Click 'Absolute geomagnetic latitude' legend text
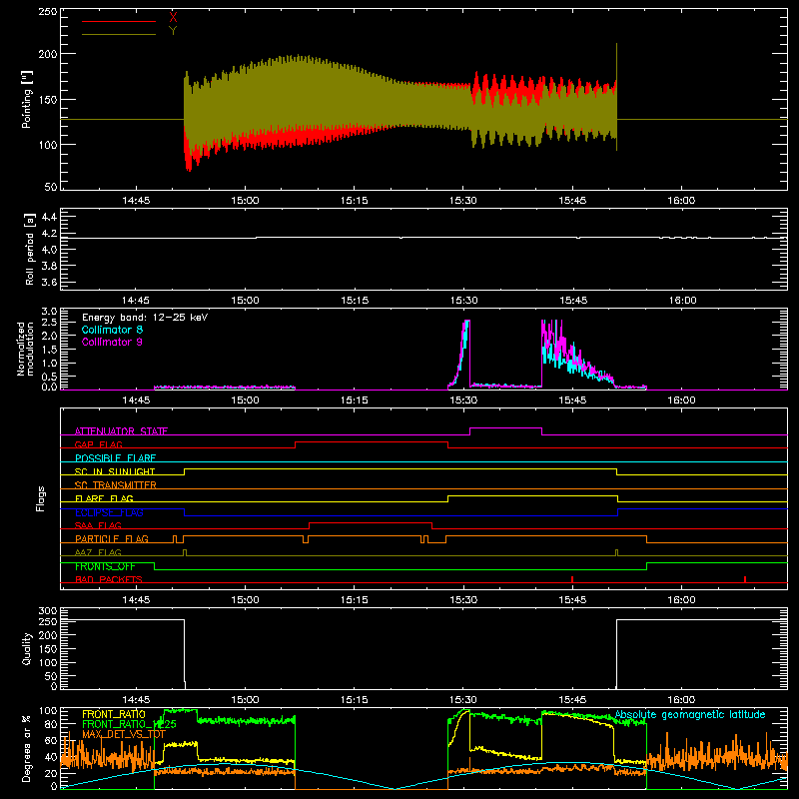This screenshot has width=799, height=799. pyautogui.click(x=690, y=714)
